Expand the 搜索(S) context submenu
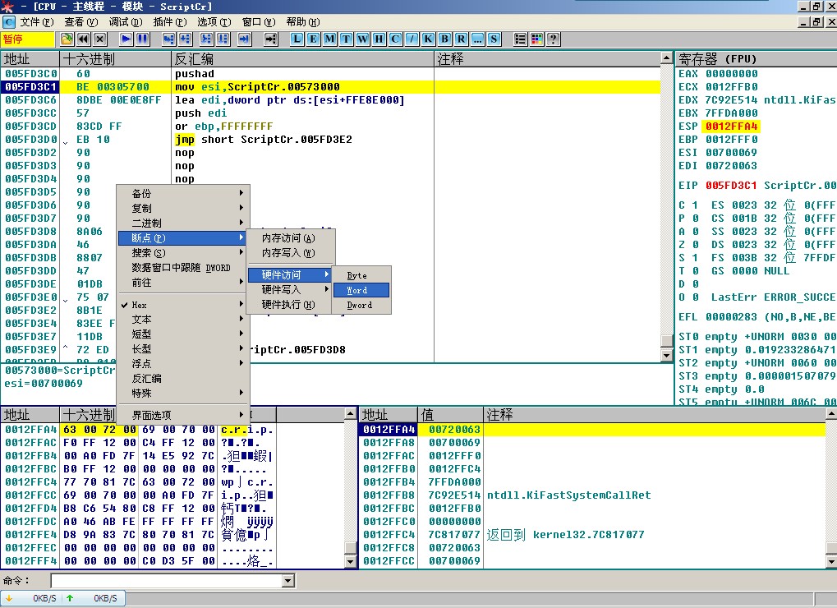The image size is (837, 608). pos(182,253)
